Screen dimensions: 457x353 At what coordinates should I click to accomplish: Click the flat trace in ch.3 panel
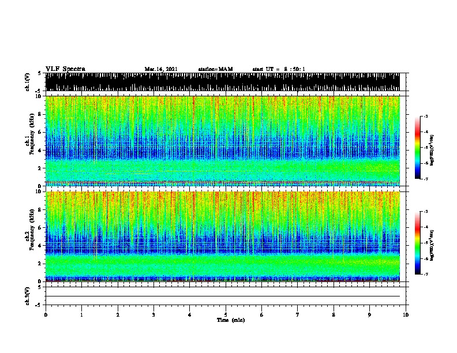pyautogui.click(x=223, y=296)
